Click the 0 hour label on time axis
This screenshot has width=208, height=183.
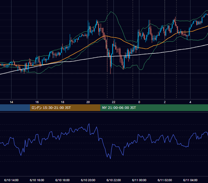pos(139,102)
